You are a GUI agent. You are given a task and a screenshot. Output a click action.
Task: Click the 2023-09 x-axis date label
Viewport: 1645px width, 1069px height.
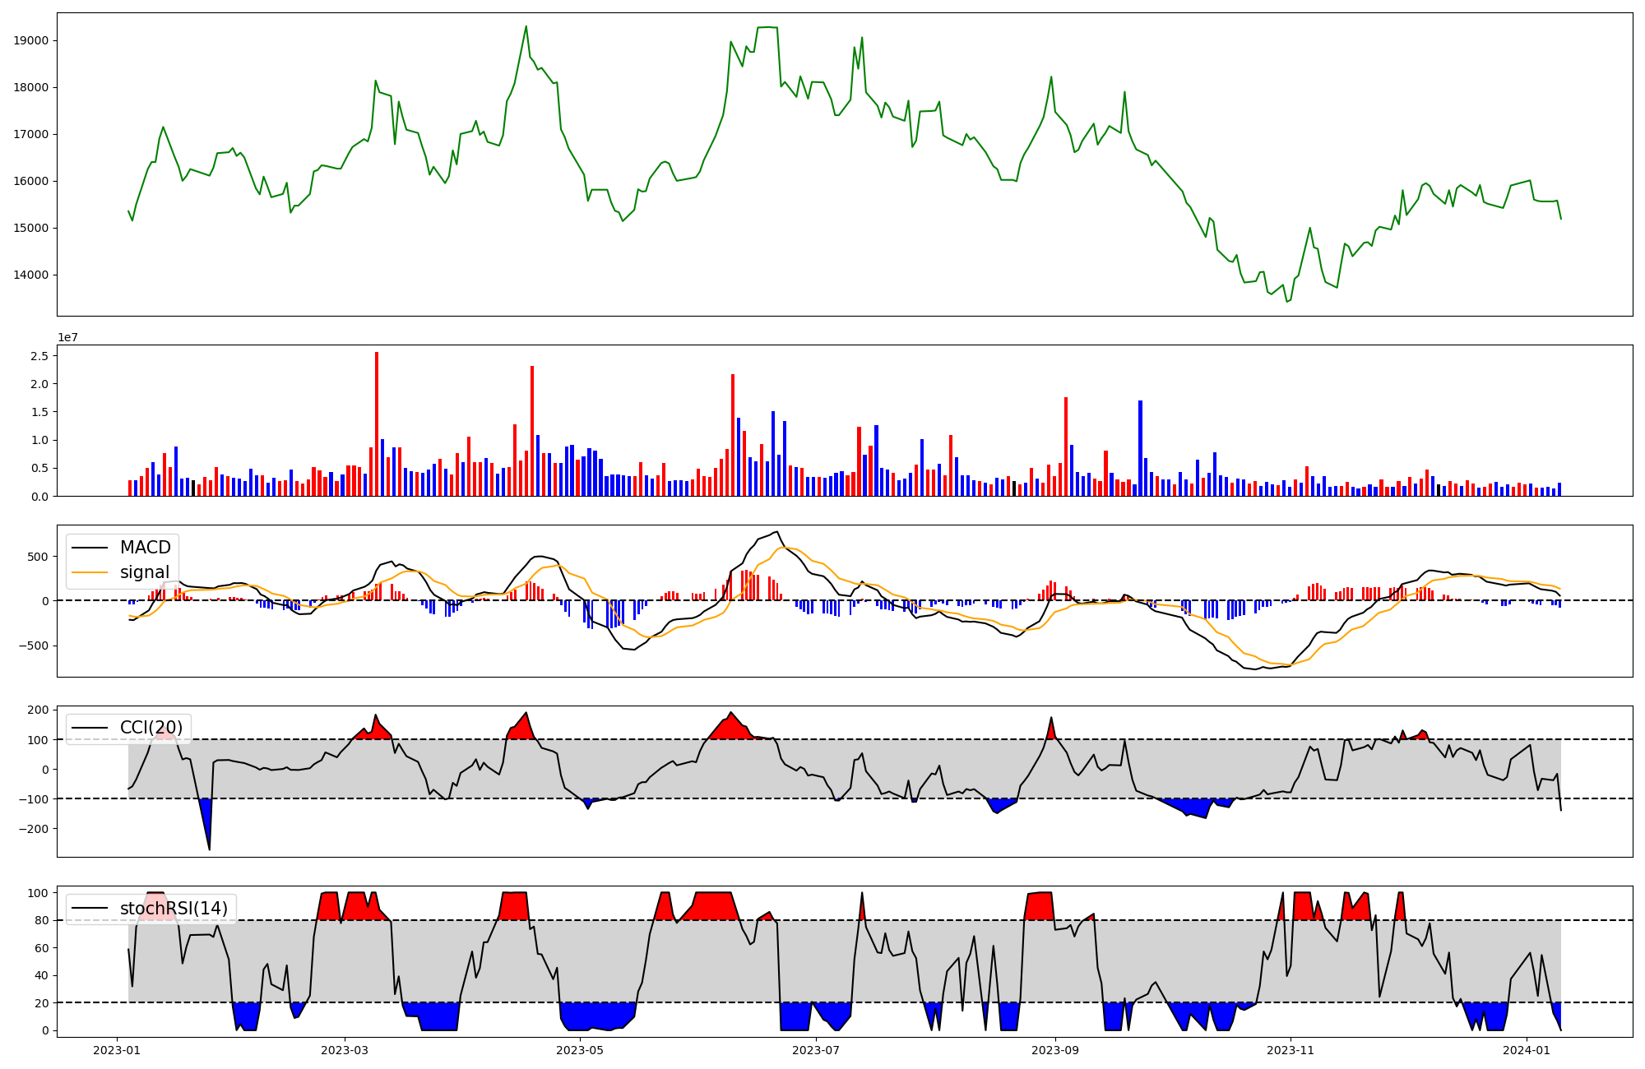tap(1055, 1050)
